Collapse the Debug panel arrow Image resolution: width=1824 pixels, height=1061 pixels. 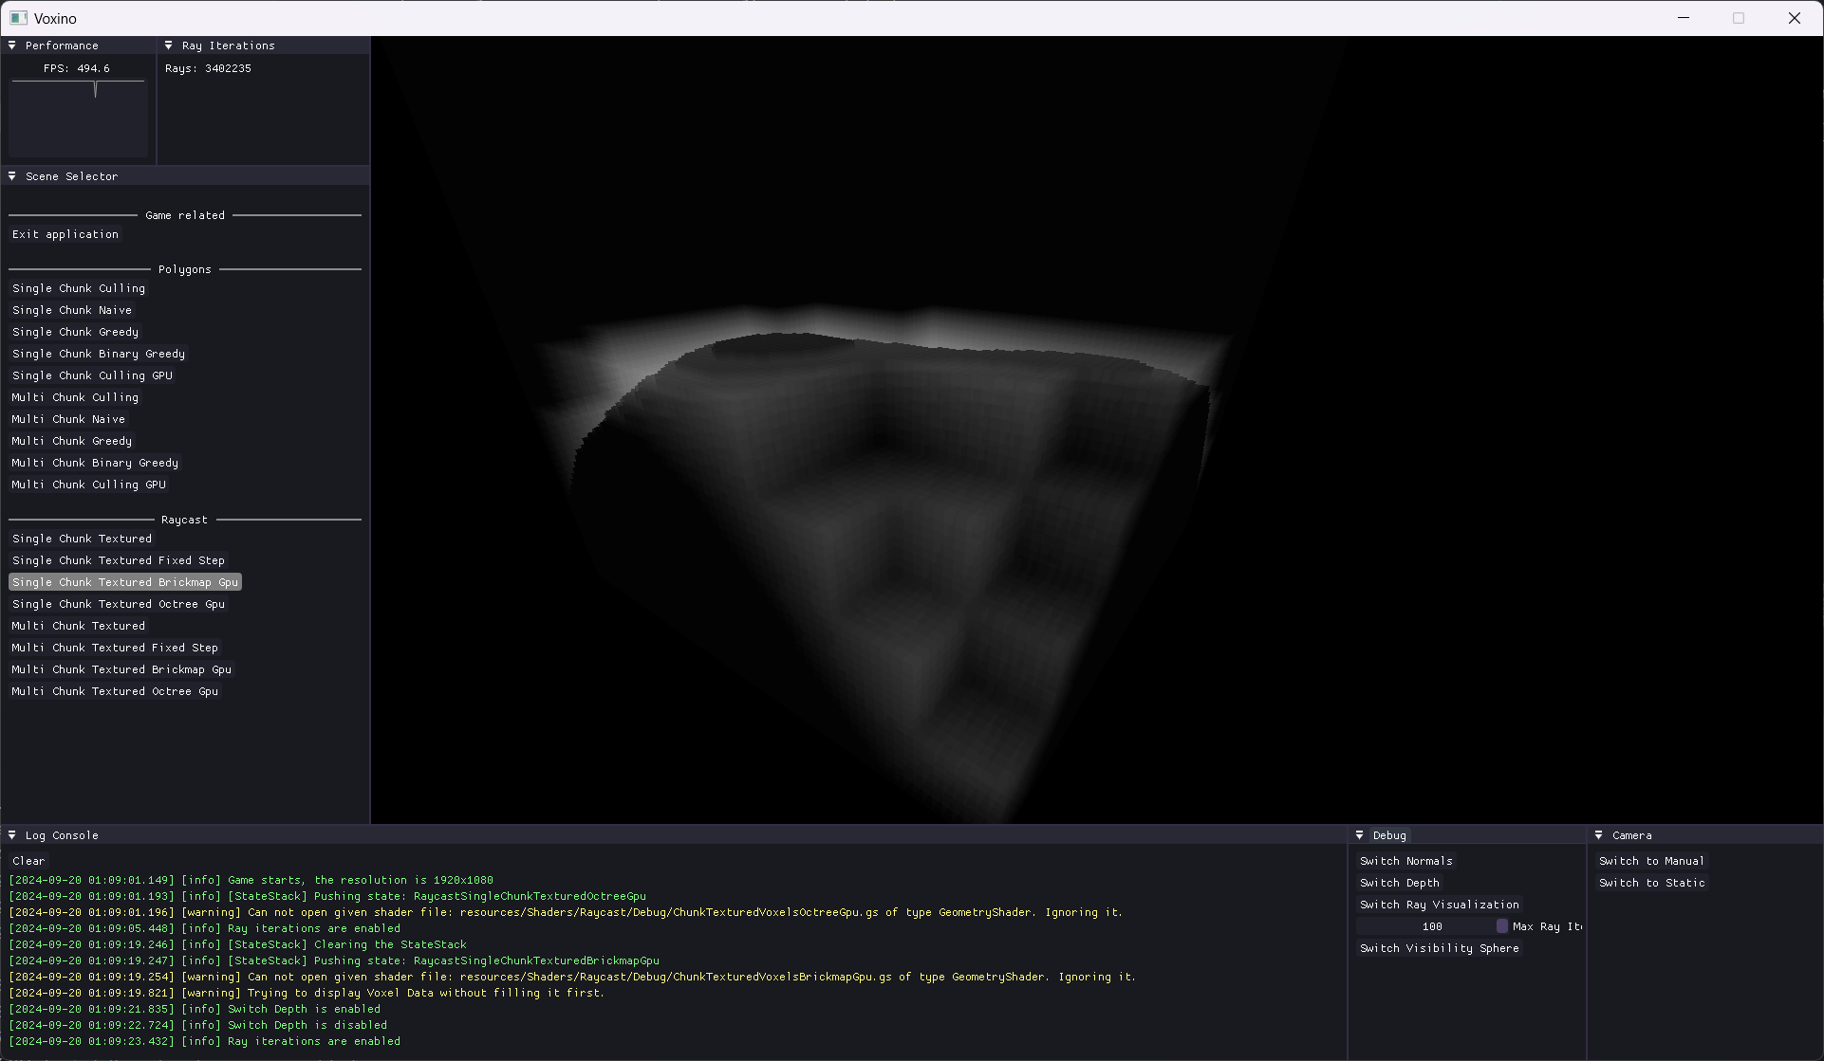1360,835
